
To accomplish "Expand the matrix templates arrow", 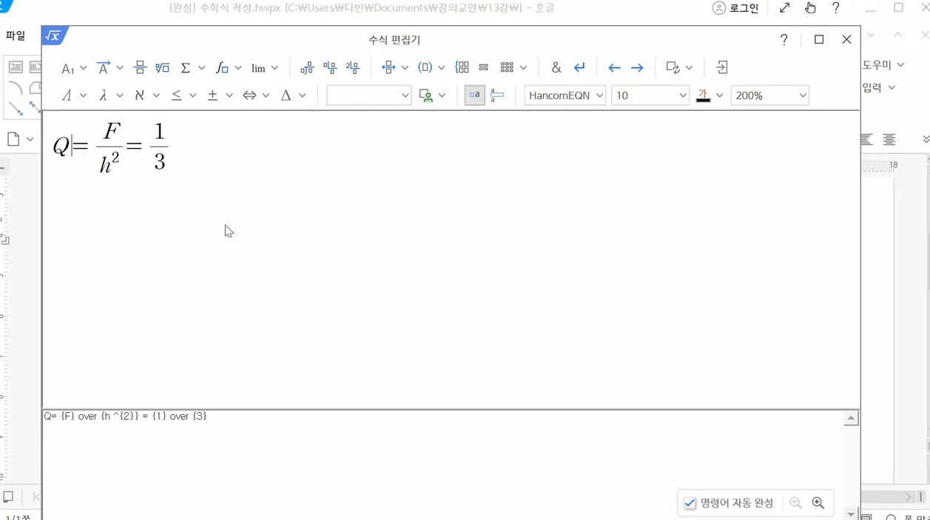I will click(x=523, y=68).
